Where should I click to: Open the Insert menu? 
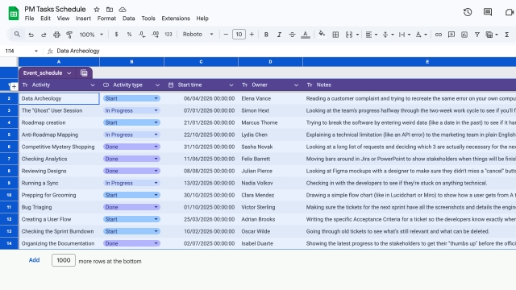[x=83, y=19]
